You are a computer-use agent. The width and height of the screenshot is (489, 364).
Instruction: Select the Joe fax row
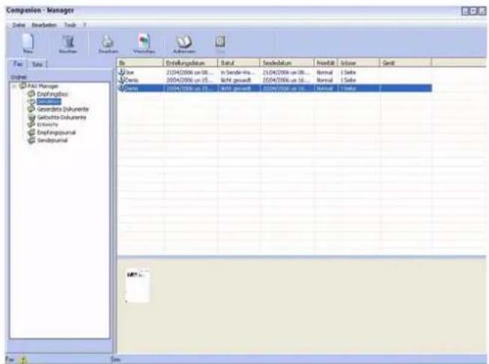tap(274, 73)
